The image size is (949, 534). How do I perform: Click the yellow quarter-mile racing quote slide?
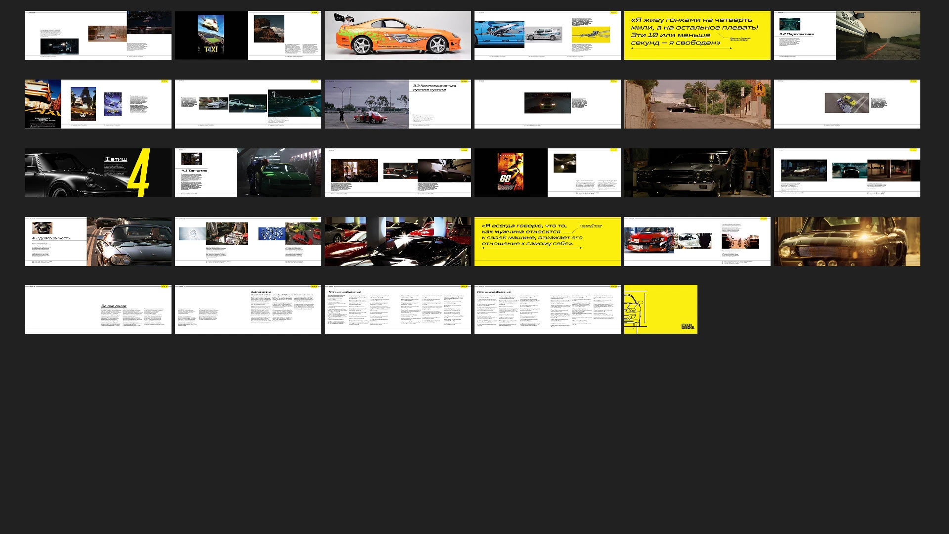click(x=697, y=35)
